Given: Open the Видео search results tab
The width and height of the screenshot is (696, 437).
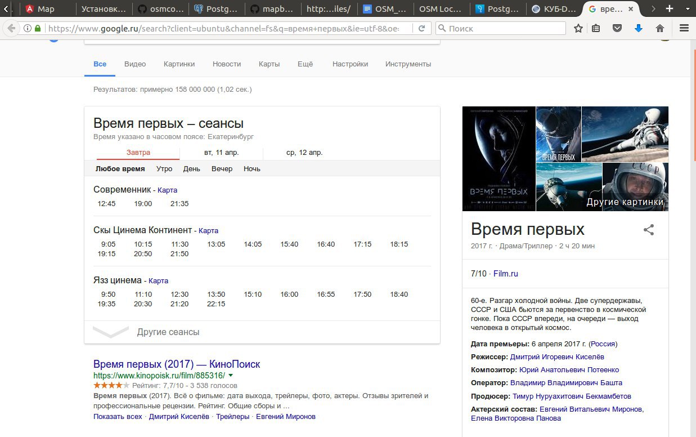Looking at the screenshot, I should tap(135, 64).
